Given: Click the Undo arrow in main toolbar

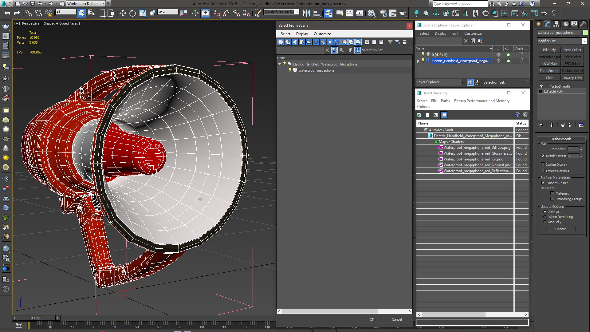Looking at the screenshot, I should click(7, 13).
